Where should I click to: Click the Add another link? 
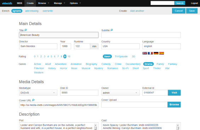point(137,11)
